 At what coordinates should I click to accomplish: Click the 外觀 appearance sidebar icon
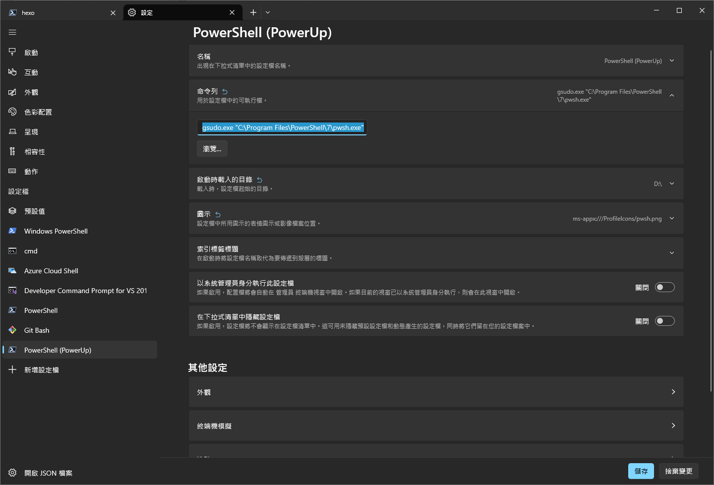click(x=12, y=92)
